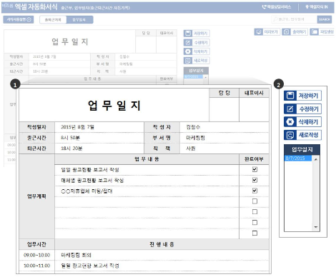Click the enlarged 퇴근시간 value 18시 20분
This screenshot has width=336, height=277.
(71, 148)
